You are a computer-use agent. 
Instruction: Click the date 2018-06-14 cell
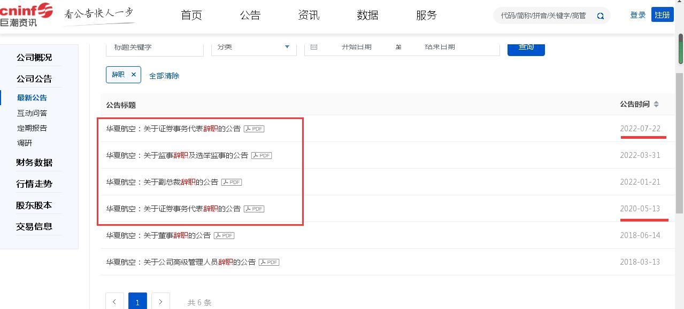[x=640, y=235]
